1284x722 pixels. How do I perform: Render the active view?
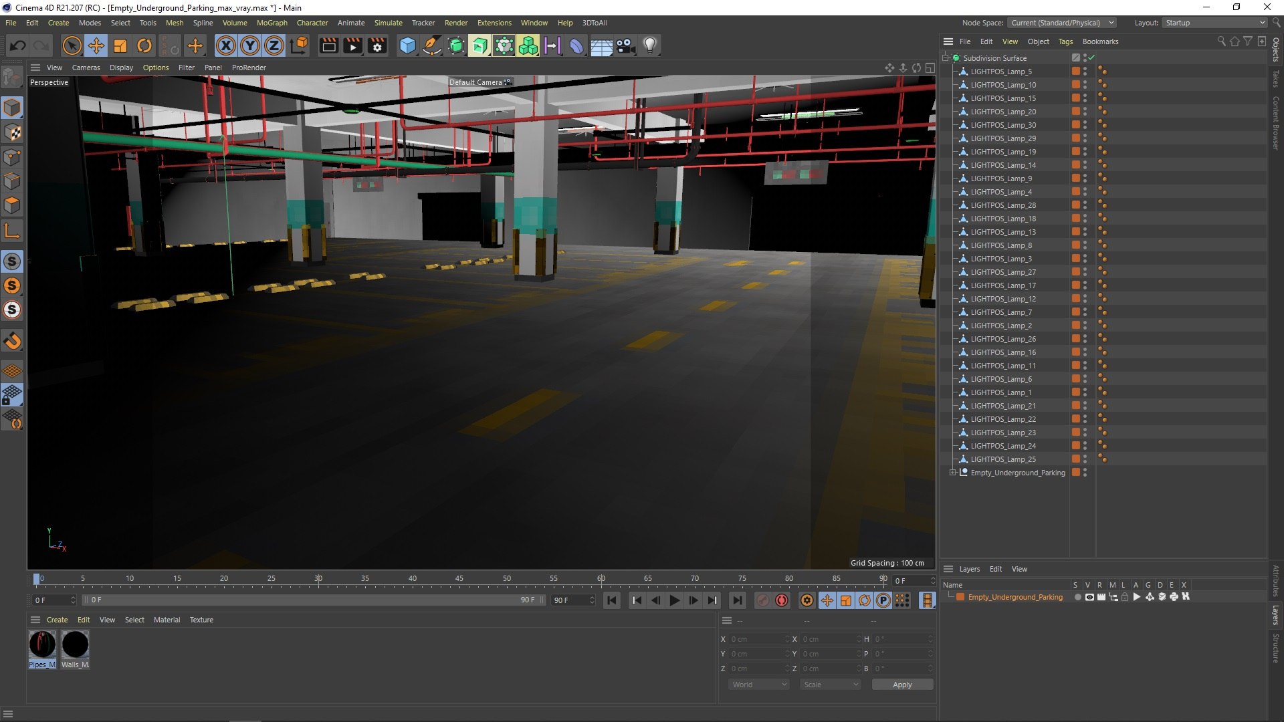pos(328,45)
